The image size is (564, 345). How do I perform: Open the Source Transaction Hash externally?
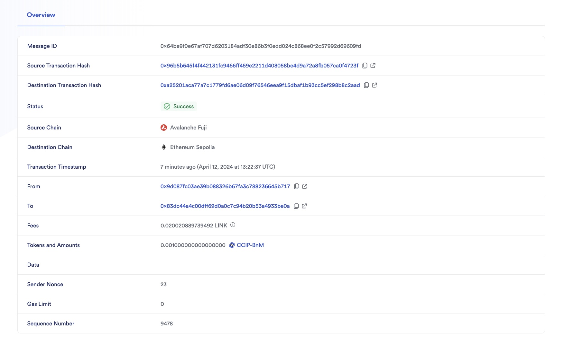pos(374,66)
